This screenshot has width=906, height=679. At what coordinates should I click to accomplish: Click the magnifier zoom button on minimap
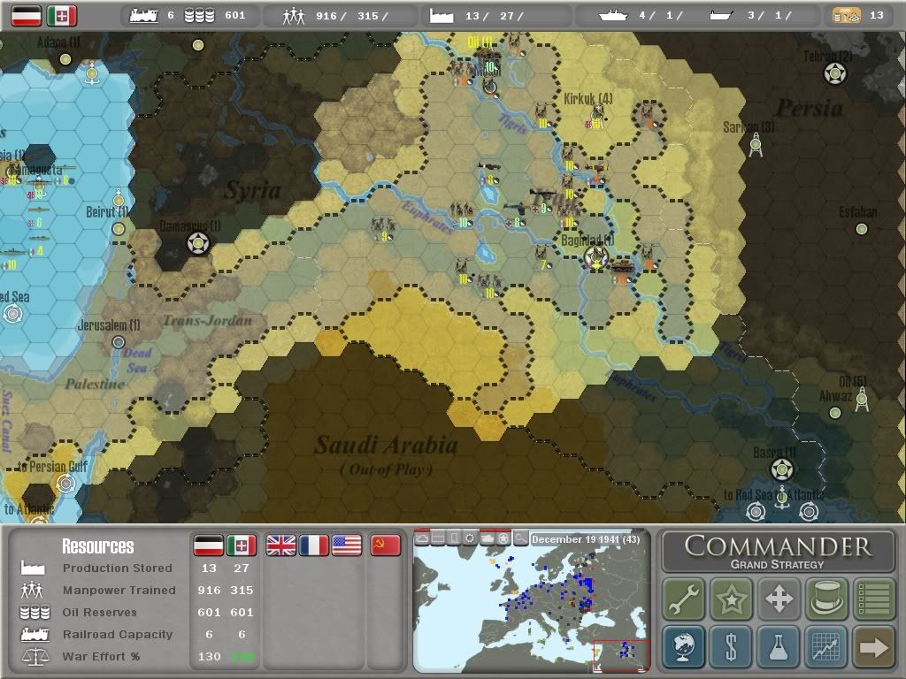(520, 538)
